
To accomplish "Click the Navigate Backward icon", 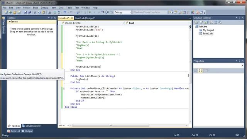I will (78, 12).
